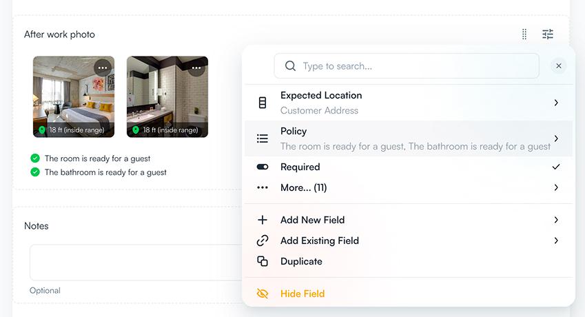Click the After work photo label

(59, 34)
